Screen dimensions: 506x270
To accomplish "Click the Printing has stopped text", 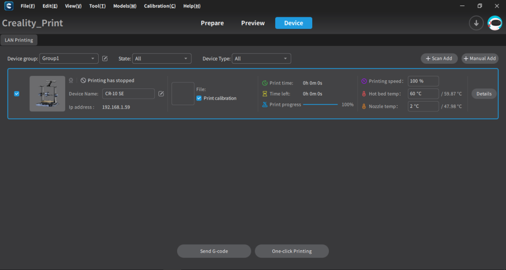I will [x=111, y=80].
